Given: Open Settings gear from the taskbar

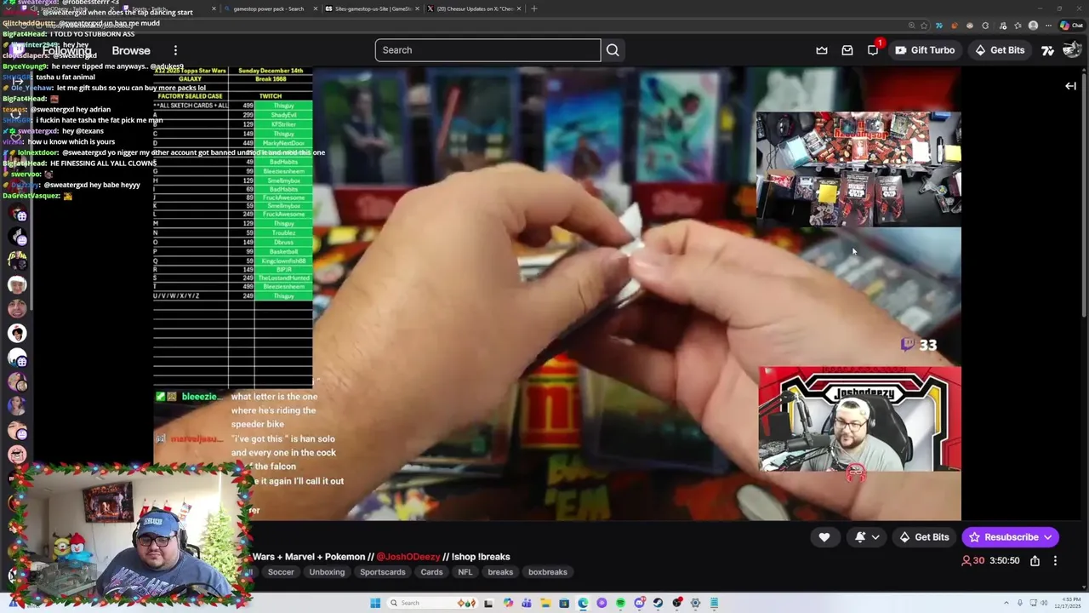Looking at the screenshot, I should pos(695,604).
